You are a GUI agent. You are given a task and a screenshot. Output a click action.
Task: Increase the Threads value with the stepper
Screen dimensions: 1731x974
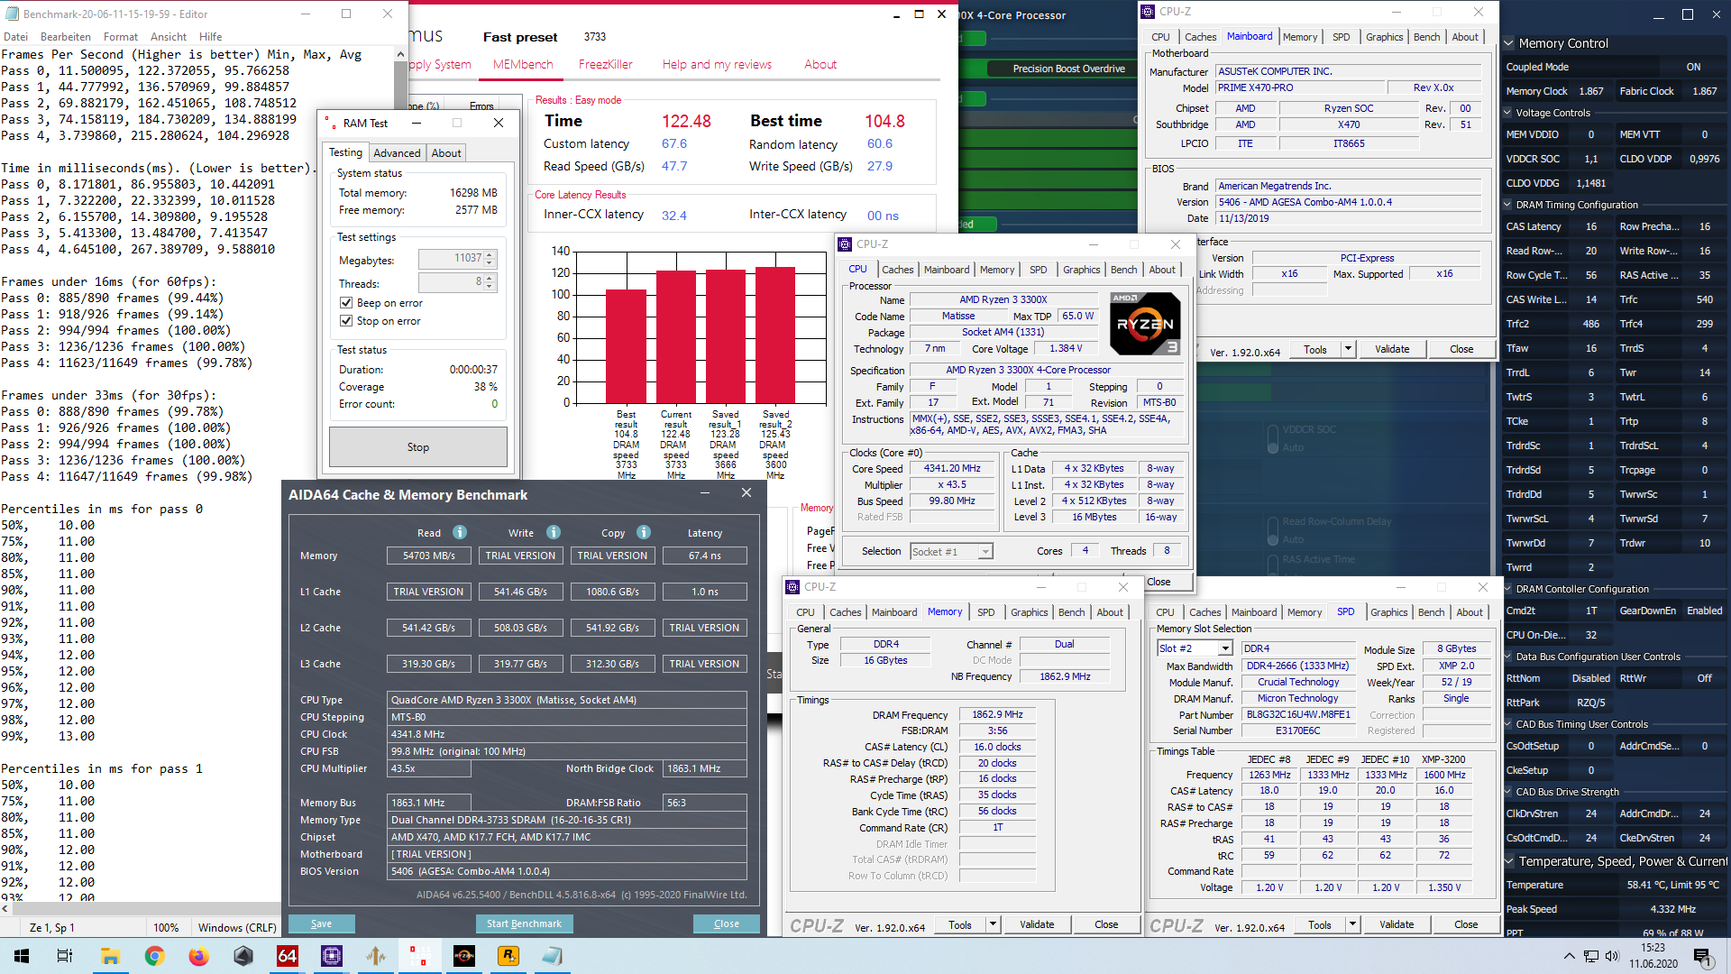(x=490, y=279)
